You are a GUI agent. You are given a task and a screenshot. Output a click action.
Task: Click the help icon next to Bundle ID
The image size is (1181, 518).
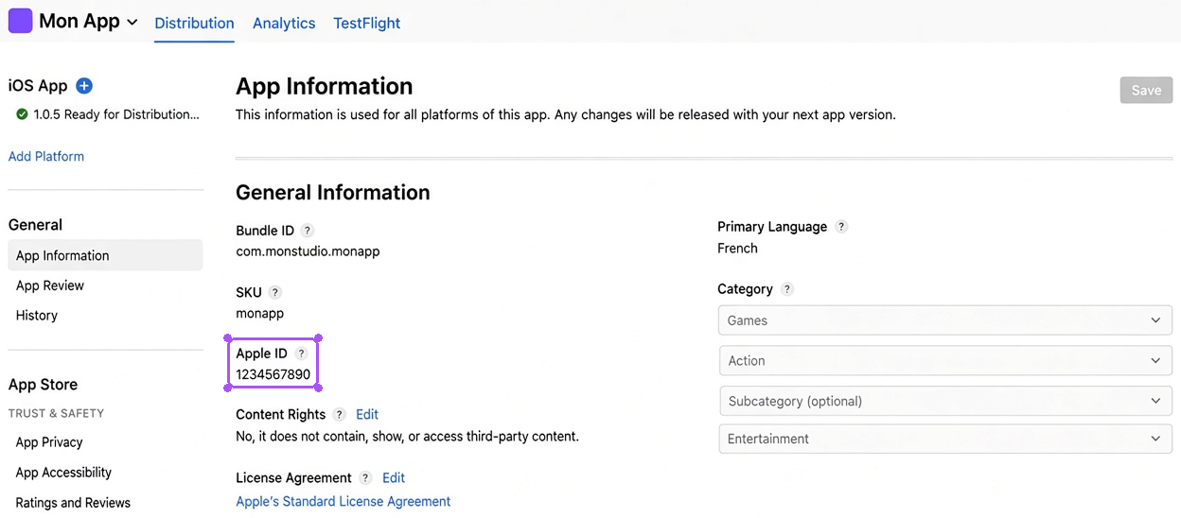tap(307, 231)
